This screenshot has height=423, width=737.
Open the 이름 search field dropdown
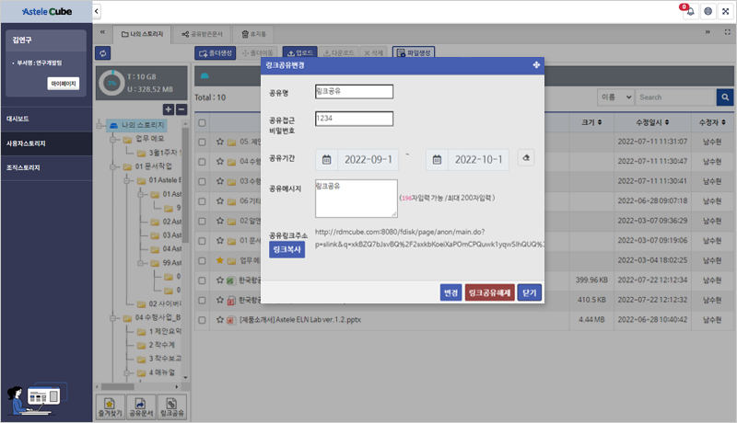click(x=614, y=97)
